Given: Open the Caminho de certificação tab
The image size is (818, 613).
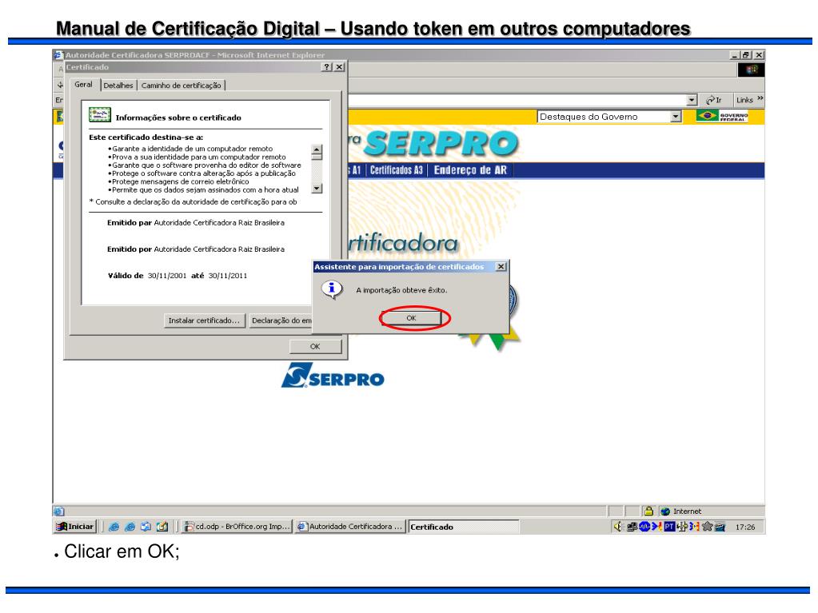Looking at the screenshot, I should (x=181, y=86).
